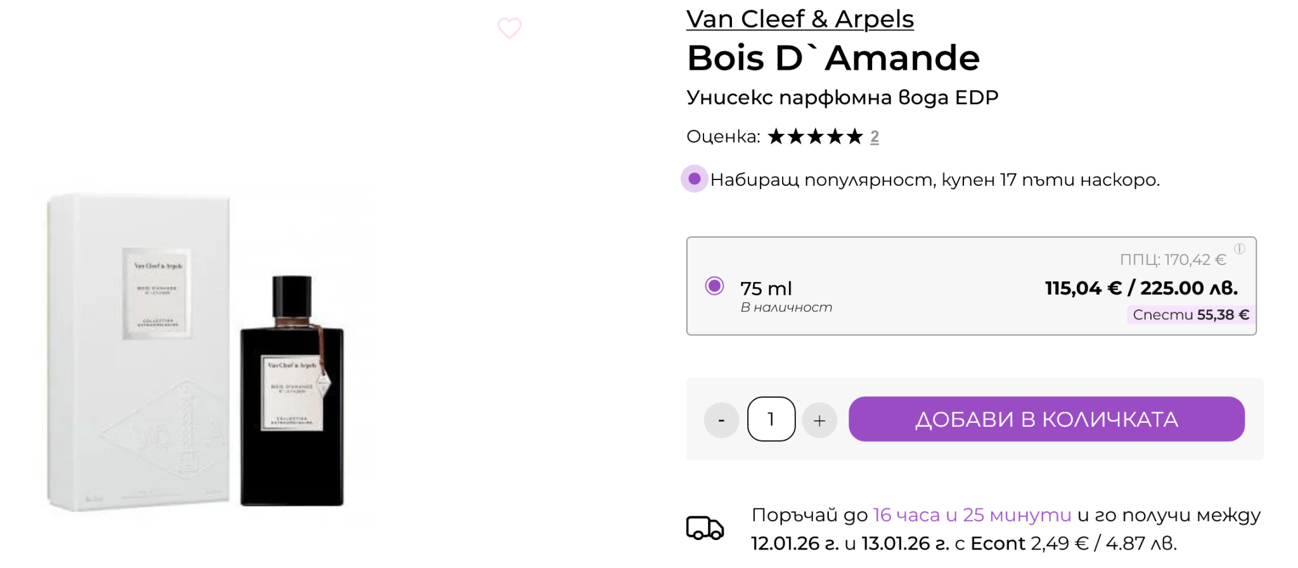Click the quantity input field
This screenshot has height=568, width=1298.
pos(771,419)
